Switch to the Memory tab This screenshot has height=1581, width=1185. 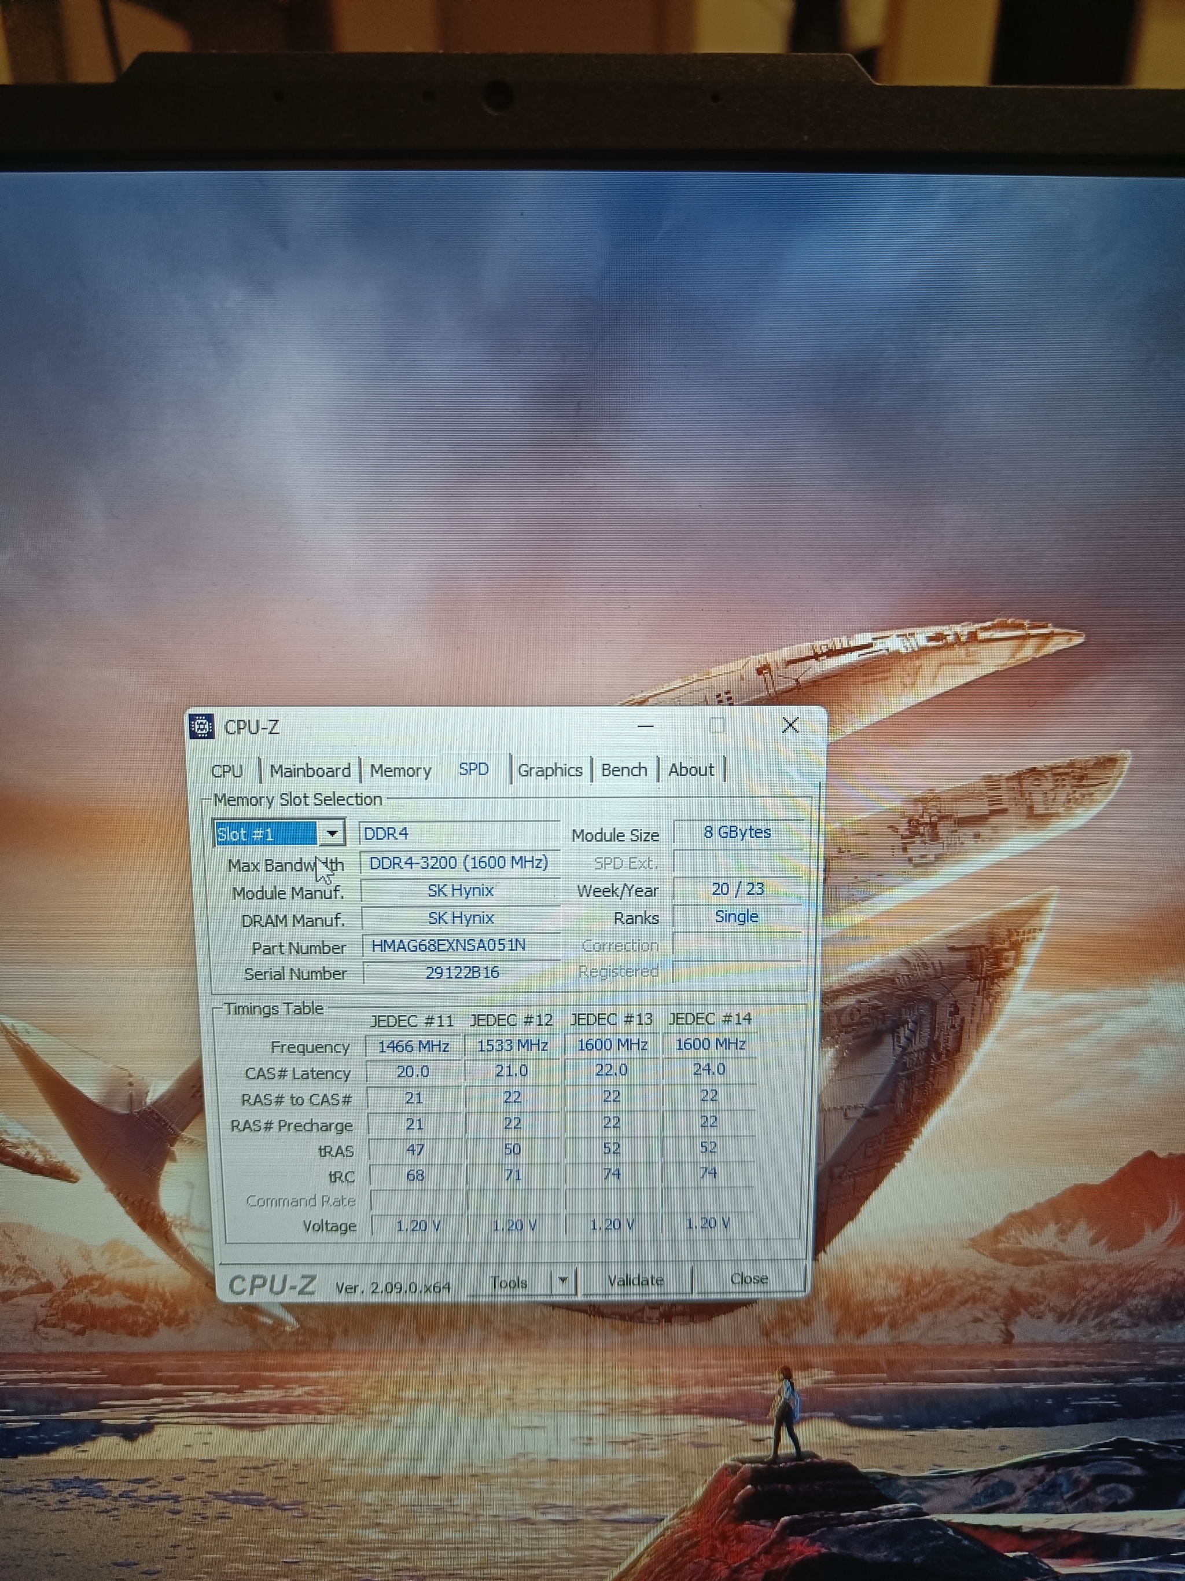pos(400,771)
